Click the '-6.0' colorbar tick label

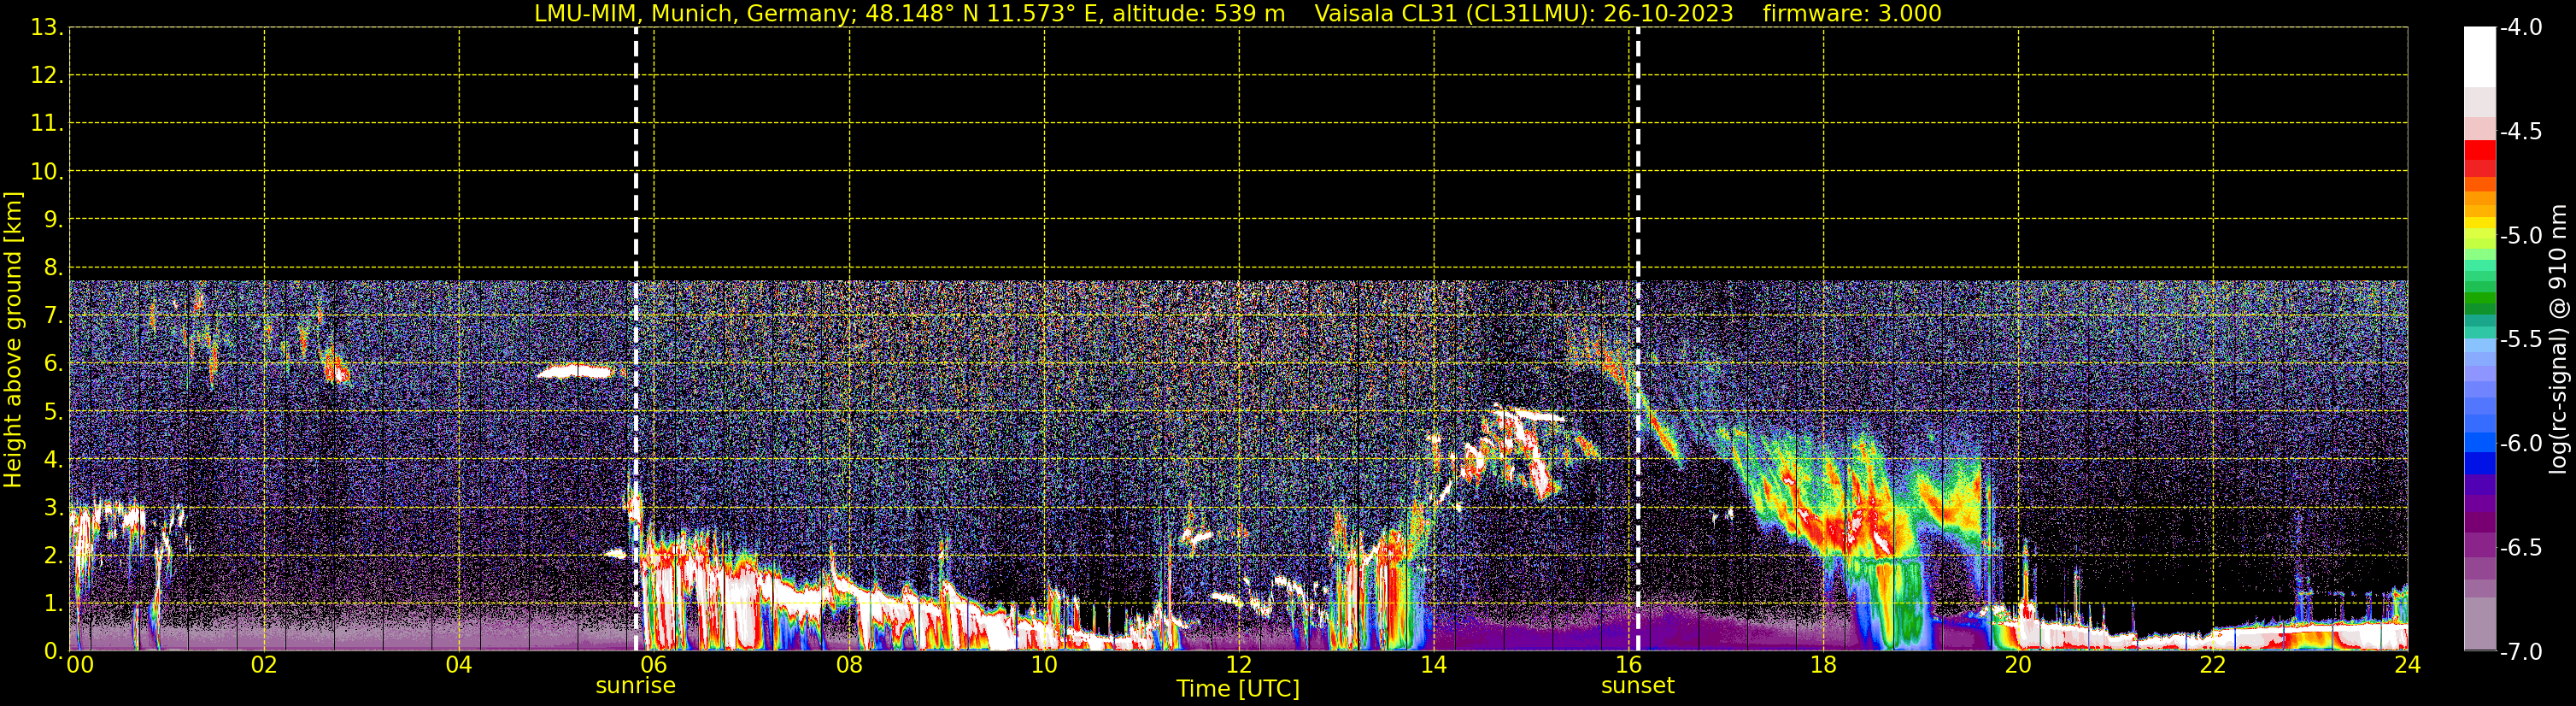pyautogui.click(x=2520, y=444)
